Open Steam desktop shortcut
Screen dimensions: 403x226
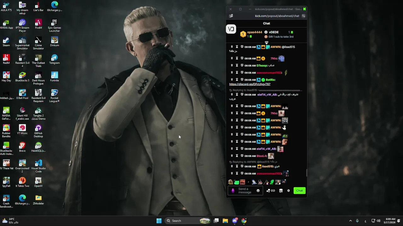pos(6,41)
